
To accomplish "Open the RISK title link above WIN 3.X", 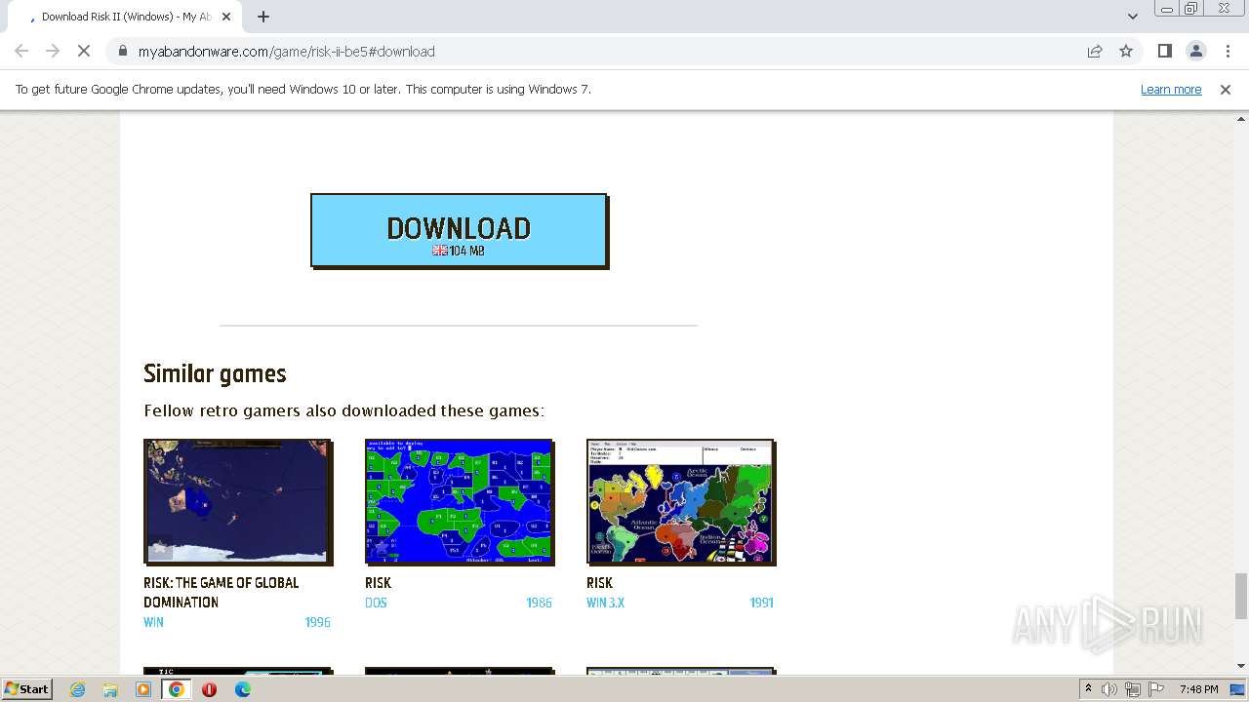I will (x=599, y=583).
